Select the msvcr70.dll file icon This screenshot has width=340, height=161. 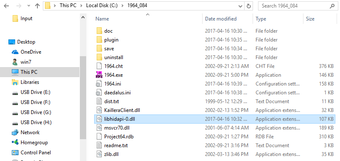point(99,128)
